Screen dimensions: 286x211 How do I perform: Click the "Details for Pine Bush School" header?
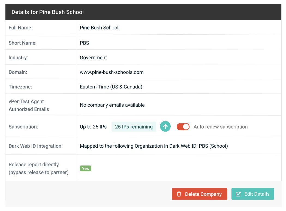(x=47, y=12)
